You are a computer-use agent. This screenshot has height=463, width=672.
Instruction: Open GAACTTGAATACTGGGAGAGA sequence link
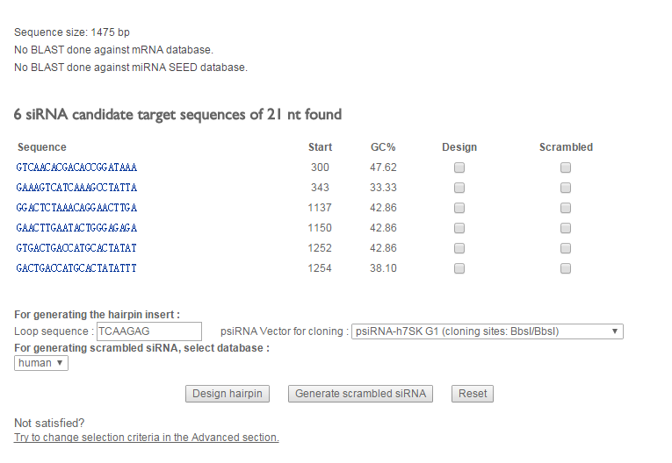coord(76,228)
